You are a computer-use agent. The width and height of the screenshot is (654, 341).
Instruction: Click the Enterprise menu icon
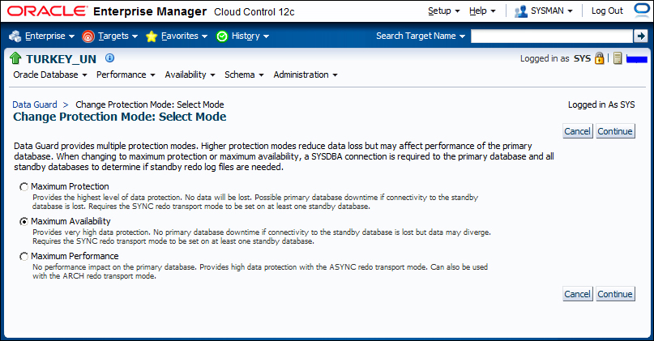[x=15, y=36]
